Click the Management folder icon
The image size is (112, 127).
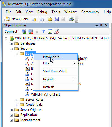pyautogui.click(x=17, y=120)
